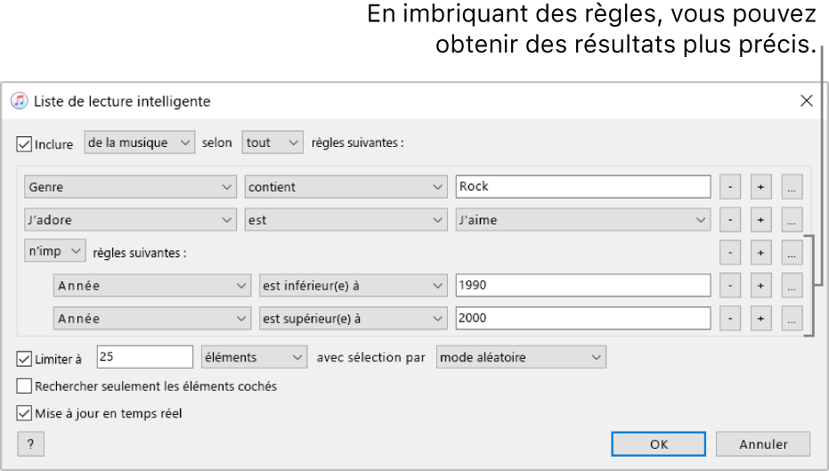Add a rule after the Genre row
The image size is (829, 471).
[x=760, y=187]
